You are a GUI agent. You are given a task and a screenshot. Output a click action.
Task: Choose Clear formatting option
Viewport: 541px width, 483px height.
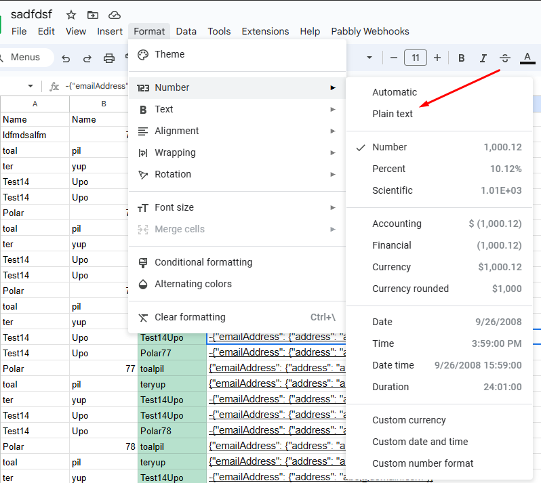[x=190, y=317]
